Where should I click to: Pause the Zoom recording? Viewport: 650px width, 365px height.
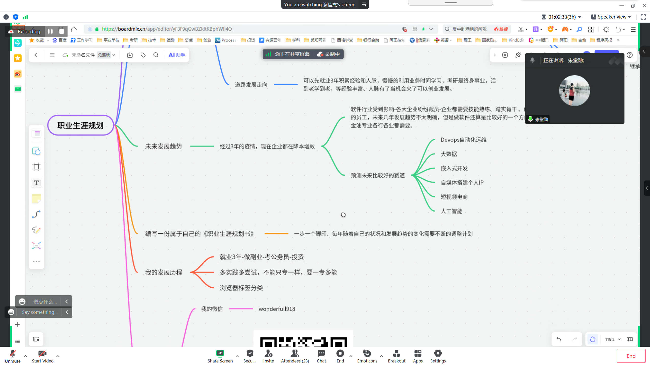point(50,31)
